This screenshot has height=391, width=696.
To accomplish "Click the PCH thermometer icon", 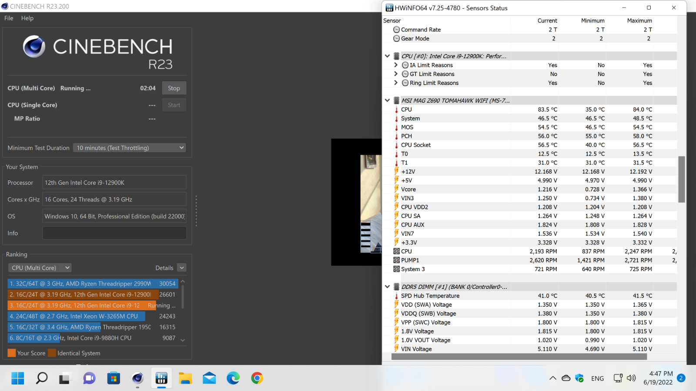I will (396, 136).
